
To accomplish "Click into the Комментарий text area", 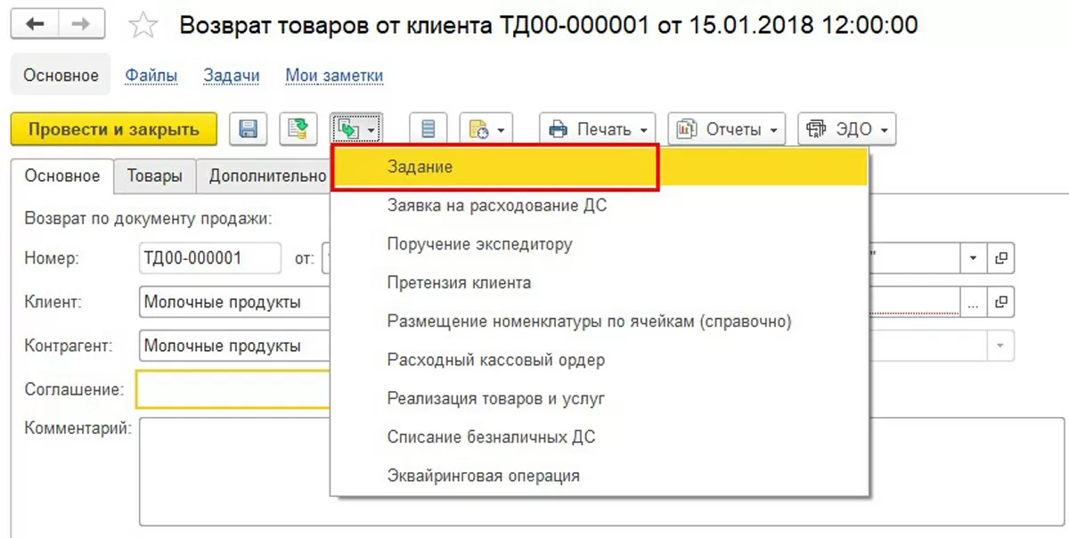I will point(234,472).
